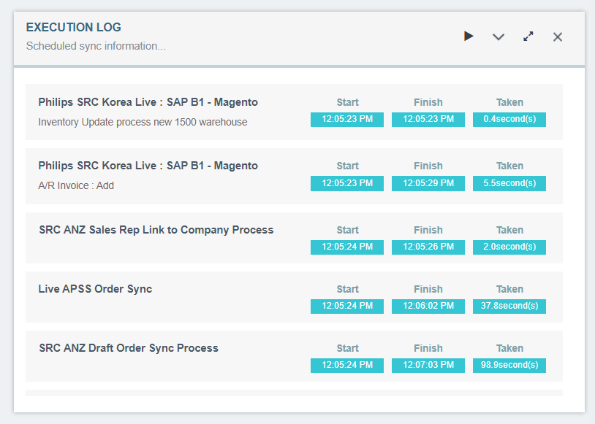Click the 0.4second(s) taken badge
Image resolution: width=595 pixels, height=424 pixels.
click(x=509, y=120)
